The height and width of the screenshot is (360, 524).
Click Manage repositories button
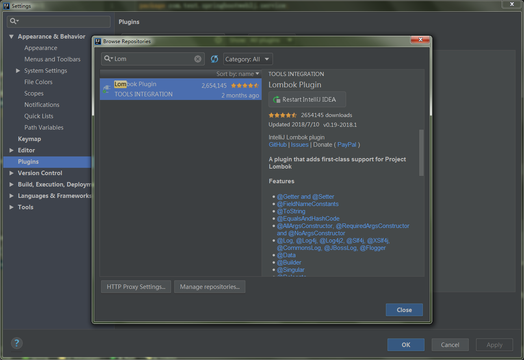pos(210,287)
